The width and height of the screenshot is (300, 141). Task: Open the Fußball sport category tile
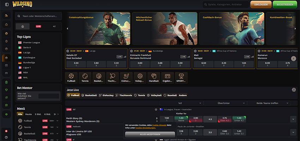[x=71, y=78]
